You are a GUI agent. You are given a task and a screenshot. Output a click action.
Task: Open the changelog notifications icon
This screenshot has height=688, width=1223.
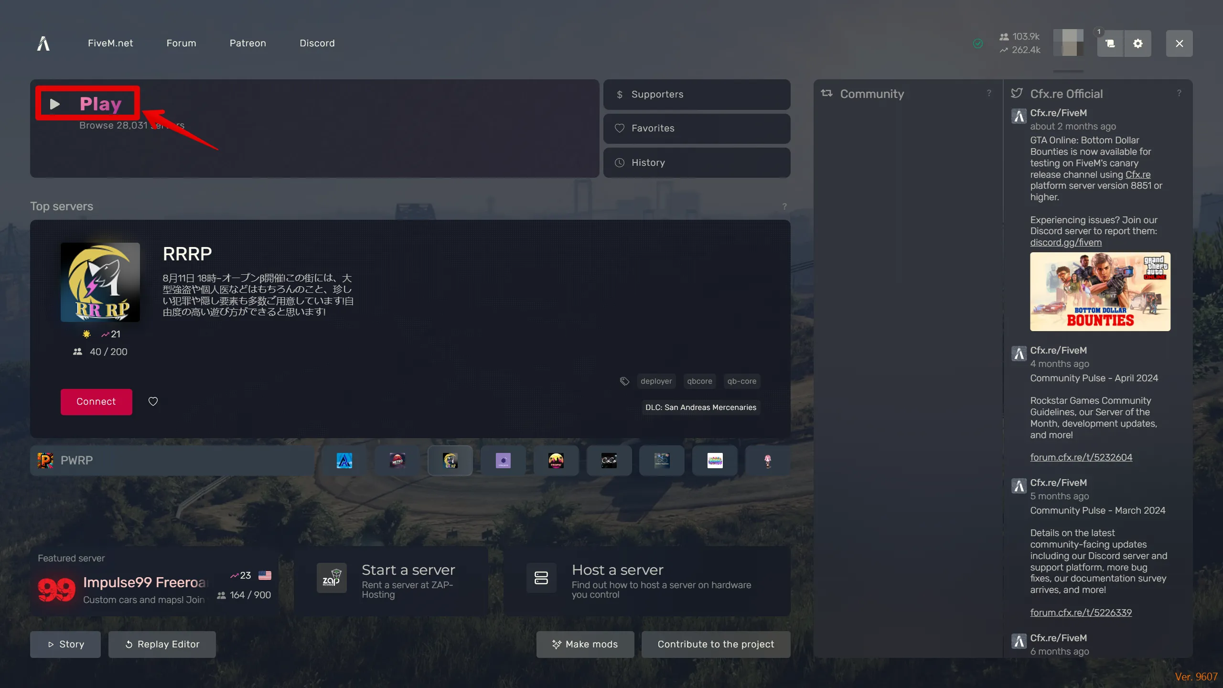click(x=1110, y=43)
